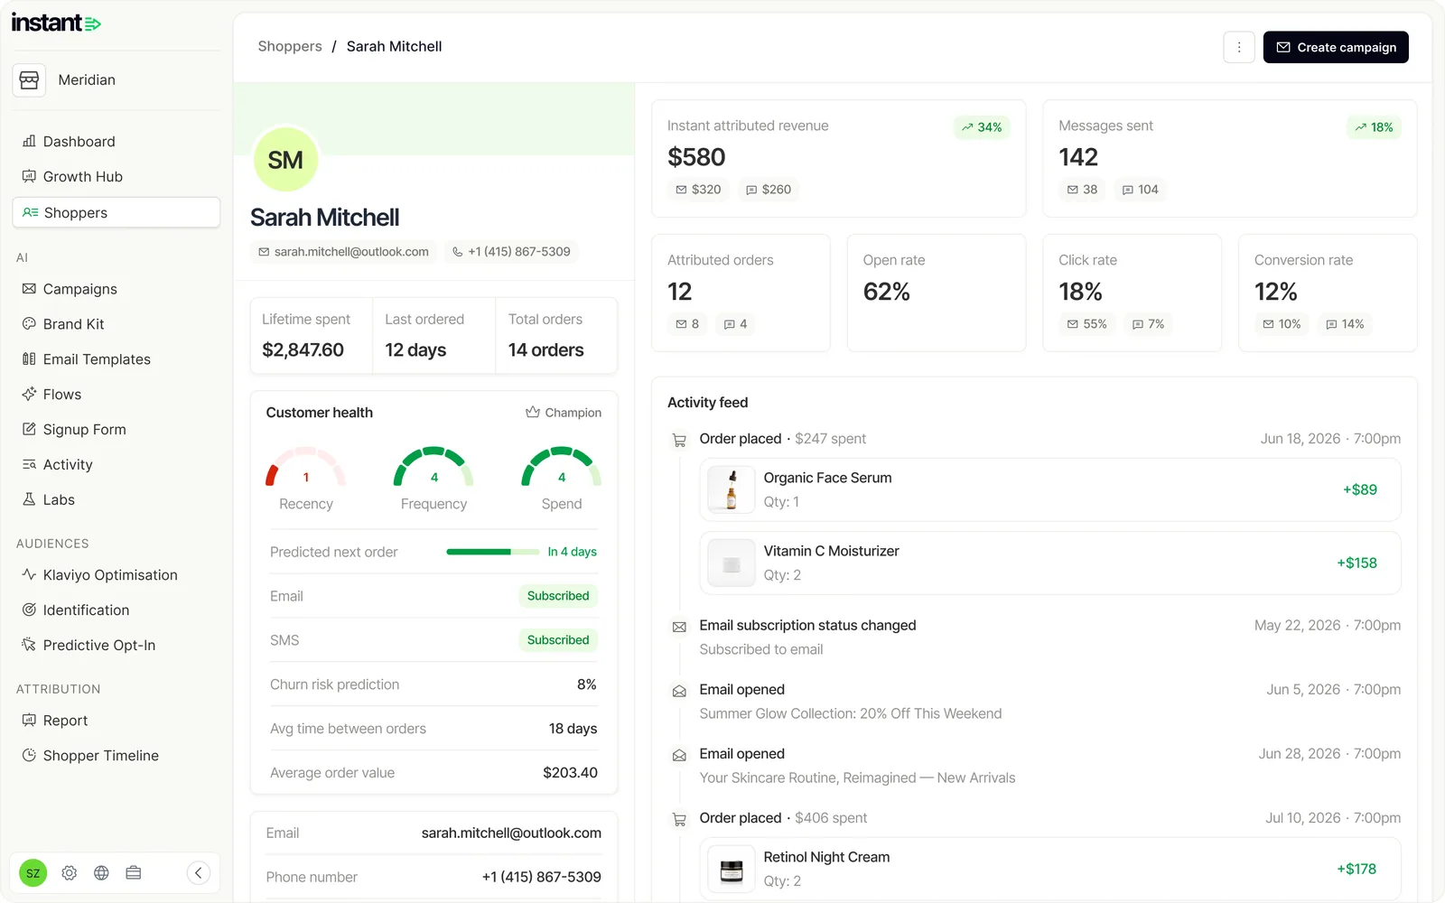
Task: Open the settings gear icon
Action: pos(70,872)
